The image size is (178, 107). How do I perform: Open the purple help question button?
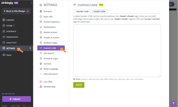[x=173, y=103]
